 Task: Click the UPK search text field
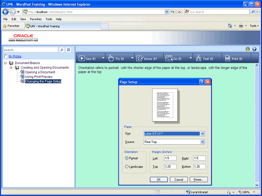point(31,50)
